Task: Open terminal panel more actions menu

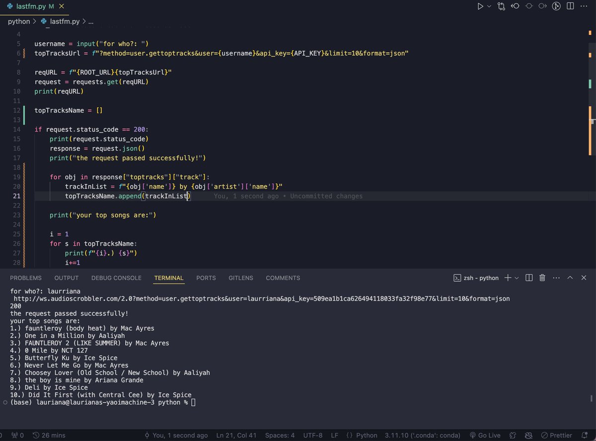Action: point(556,278)
